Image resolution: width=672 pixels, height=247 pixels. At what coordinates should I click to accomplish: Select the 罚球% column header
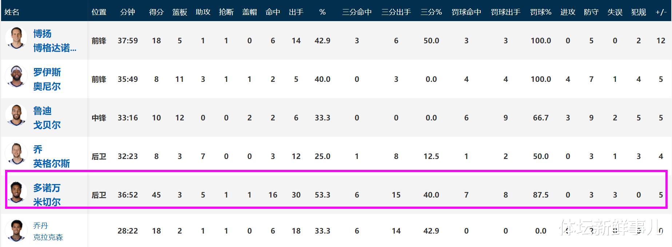tap(541, 12)
